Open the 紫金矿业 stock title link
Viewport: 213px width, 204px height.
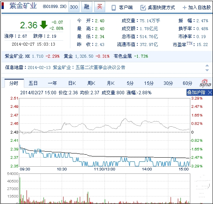[x=23, y=6]
